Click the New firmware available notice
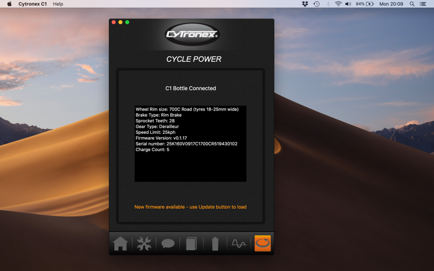 point(190,207)
